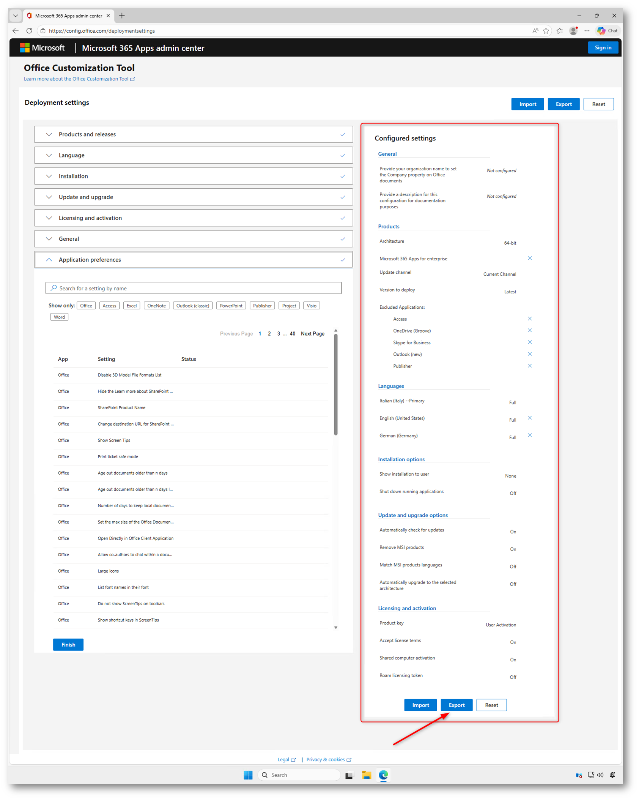The image size is (639, 800).
Task: Remove Microsoft 365 Apps for enterprise product
Action: click(x=530, y=258)
